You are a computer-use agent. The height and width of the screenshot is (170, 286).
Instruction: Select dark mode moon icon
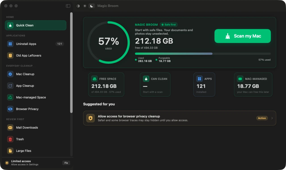pyautogui.click(x=92, y=6)
